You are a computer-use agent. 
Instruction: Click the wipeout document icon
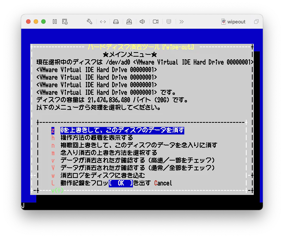click(x=224, y=22)
